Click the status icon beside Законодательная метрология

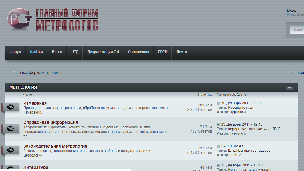[x=11, y=150]
